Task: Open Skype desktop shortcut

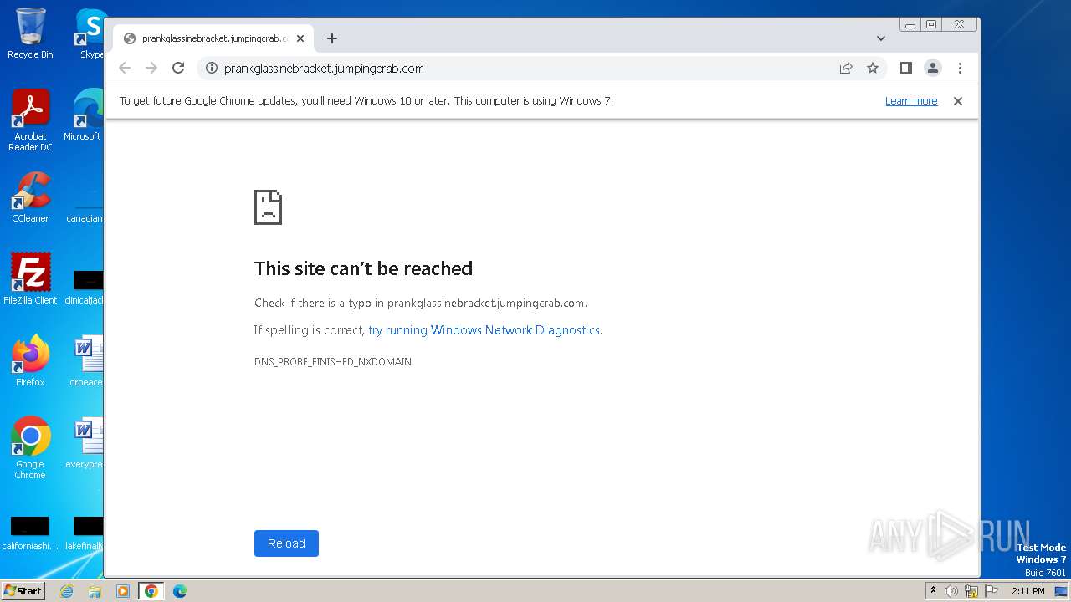Action: click(89, 33)
